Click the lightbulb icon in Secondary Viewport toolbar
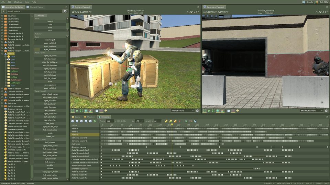 238,111
